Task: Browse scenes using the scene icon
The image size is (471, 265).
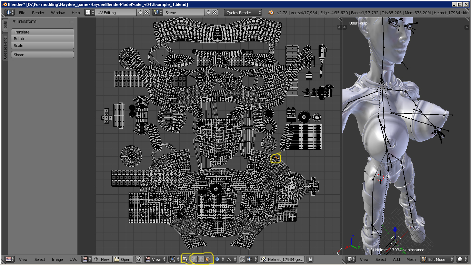Action: pos(158,12)
